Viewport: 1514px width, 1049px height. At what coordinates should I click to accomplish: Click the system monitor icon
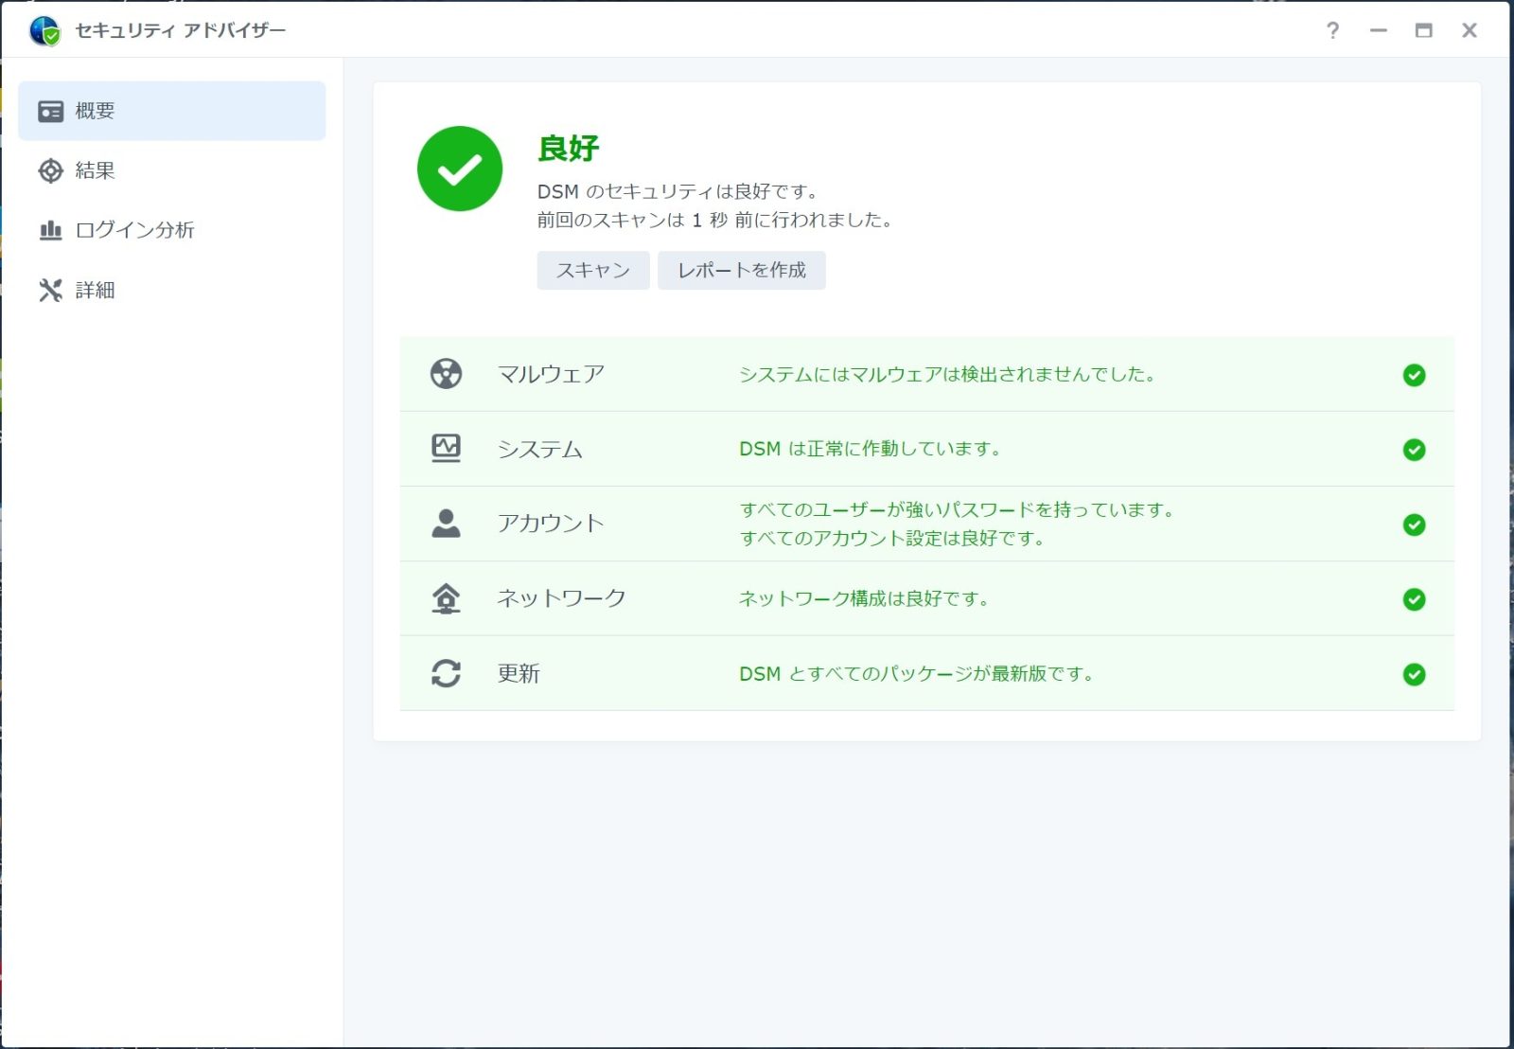(x=446, y=448)
